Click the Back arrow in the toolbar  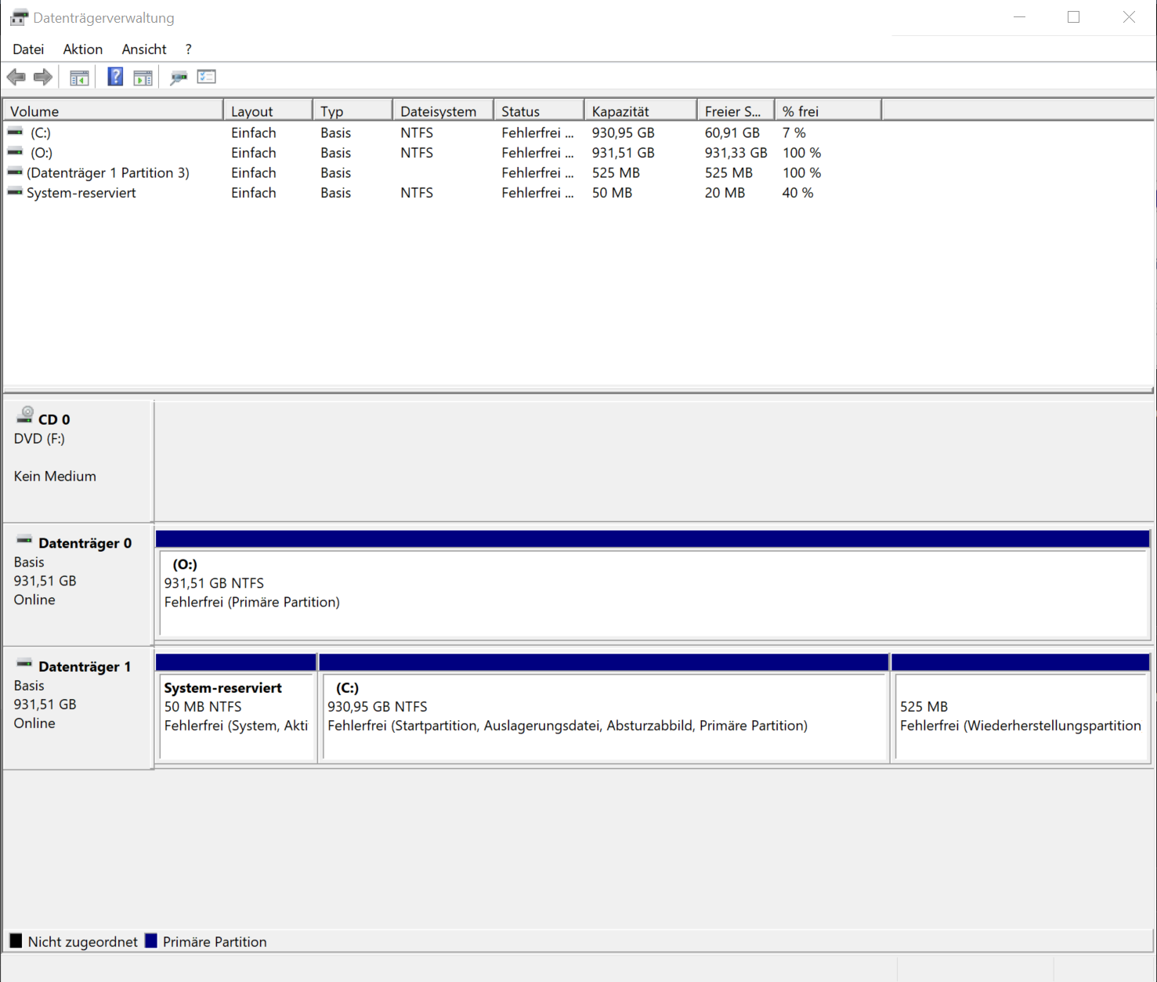tap(16, 77)
